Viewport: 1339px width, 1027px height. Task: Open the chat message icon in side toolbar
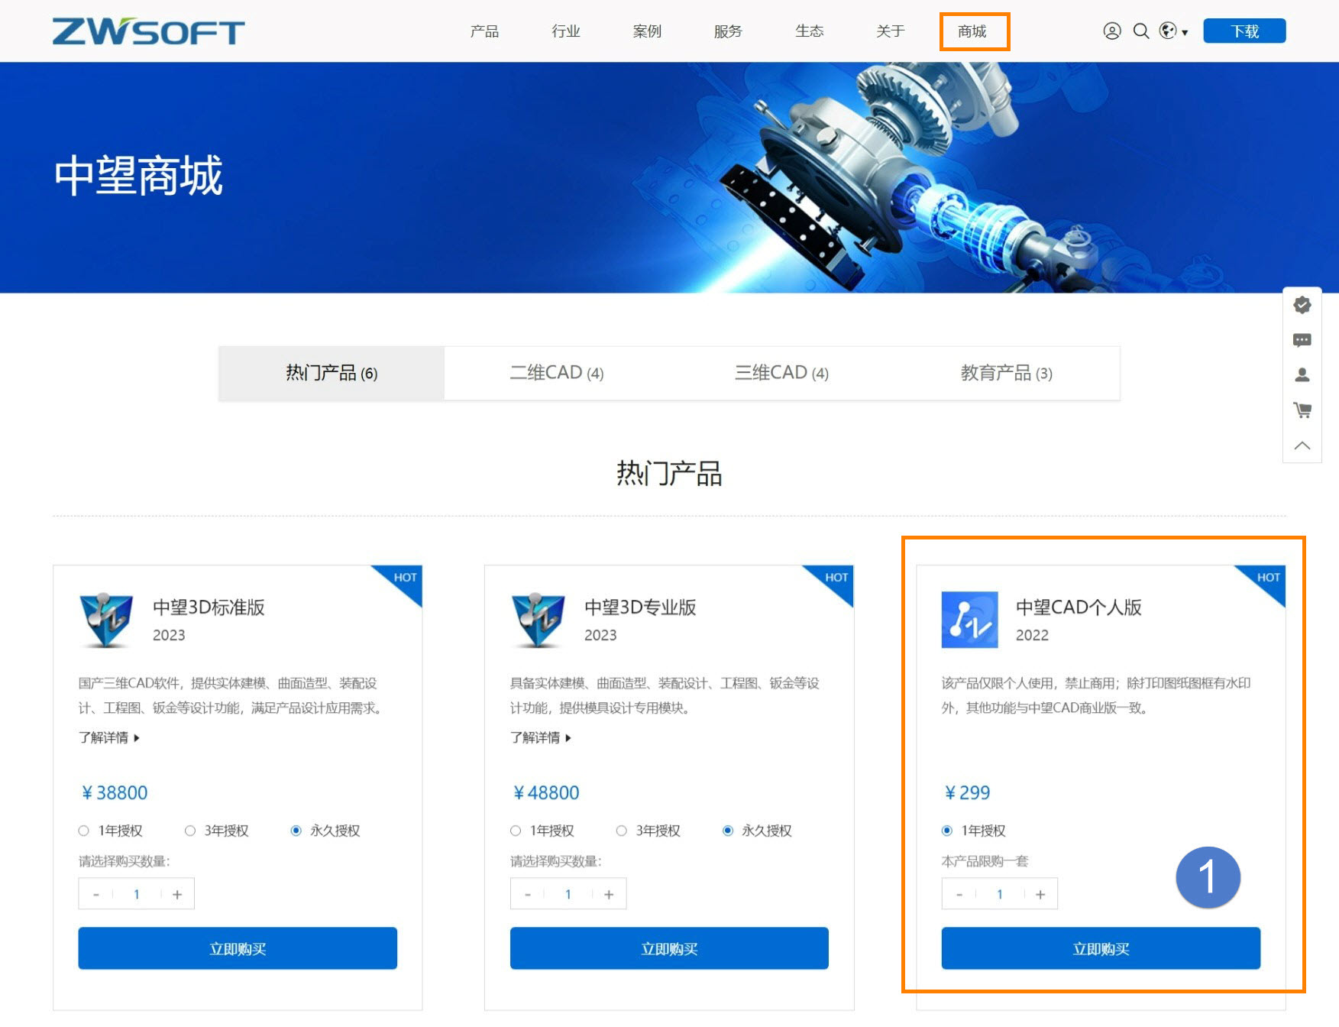[x=1302, y=340]
